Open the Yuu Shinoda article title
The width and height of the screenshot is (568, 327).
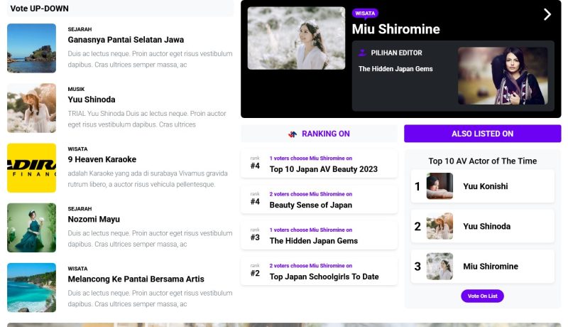pos(92,100)
